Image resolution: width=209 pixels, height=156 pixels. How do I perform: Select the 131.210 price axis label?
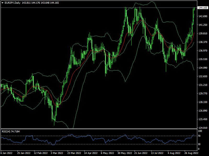coord(203,85)
